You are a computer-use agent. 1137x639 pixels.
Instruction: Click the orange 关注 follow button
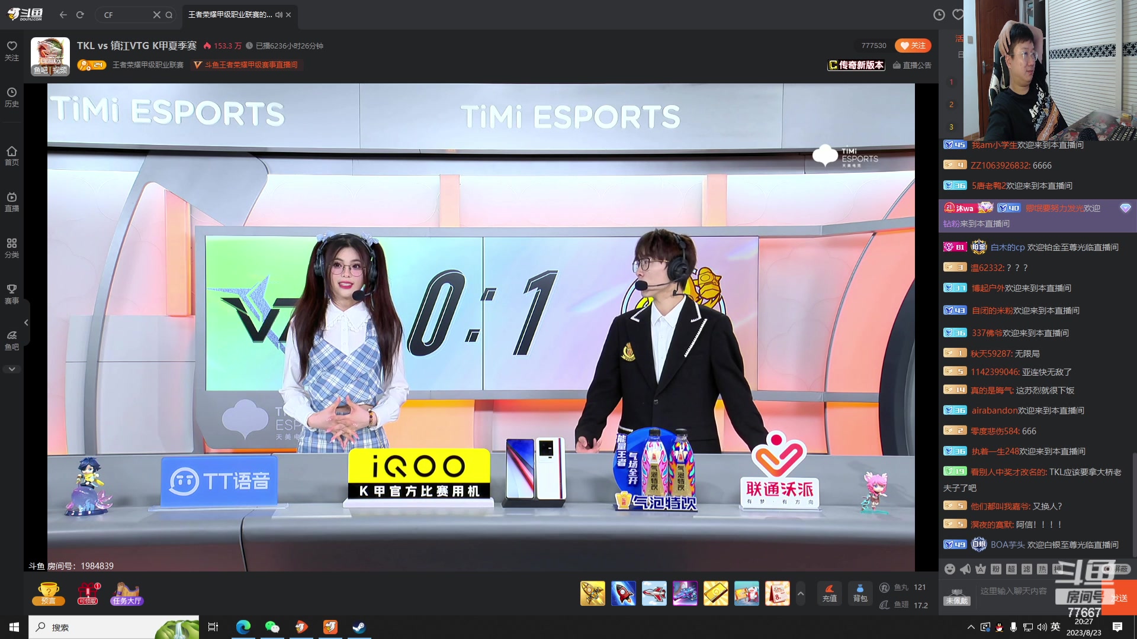(x=913, y=46)
